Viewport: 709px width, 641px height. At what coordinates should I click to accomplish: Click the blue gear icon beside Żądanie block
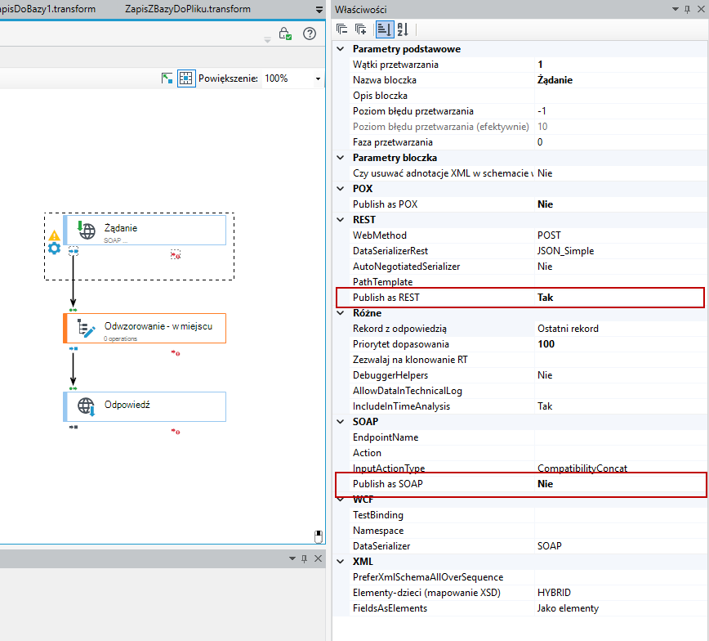pyautogui.click(x=54, y=248)
